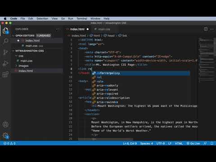Open the Code menu

13,18
